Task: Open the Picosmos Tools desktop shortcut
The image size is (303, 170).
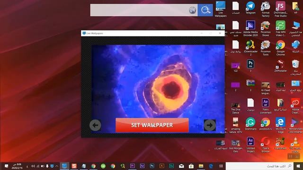Action: click(x=266, y=48)
